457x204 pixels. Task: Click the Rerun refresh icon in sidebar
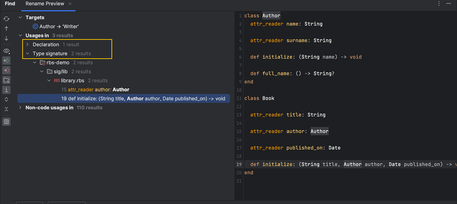6,19
